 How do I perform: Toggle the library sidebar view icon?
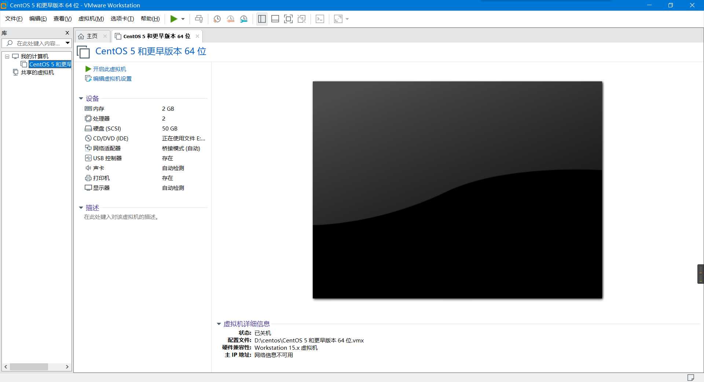coord(262,19)
